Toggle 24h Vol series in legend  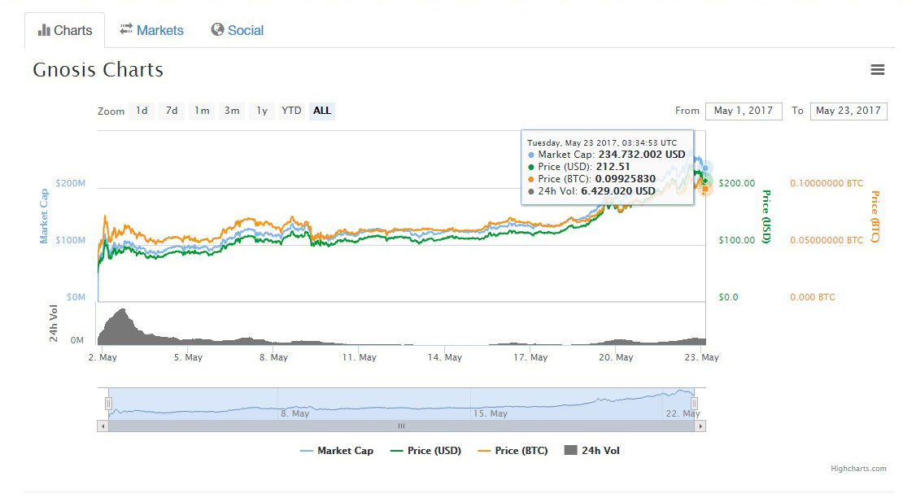point(591,451)
